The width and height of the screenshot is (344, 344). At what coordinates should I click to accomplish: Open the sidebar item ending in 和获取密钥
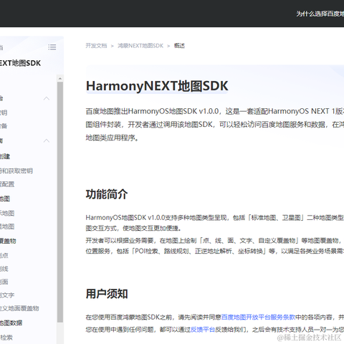[16, 171]
